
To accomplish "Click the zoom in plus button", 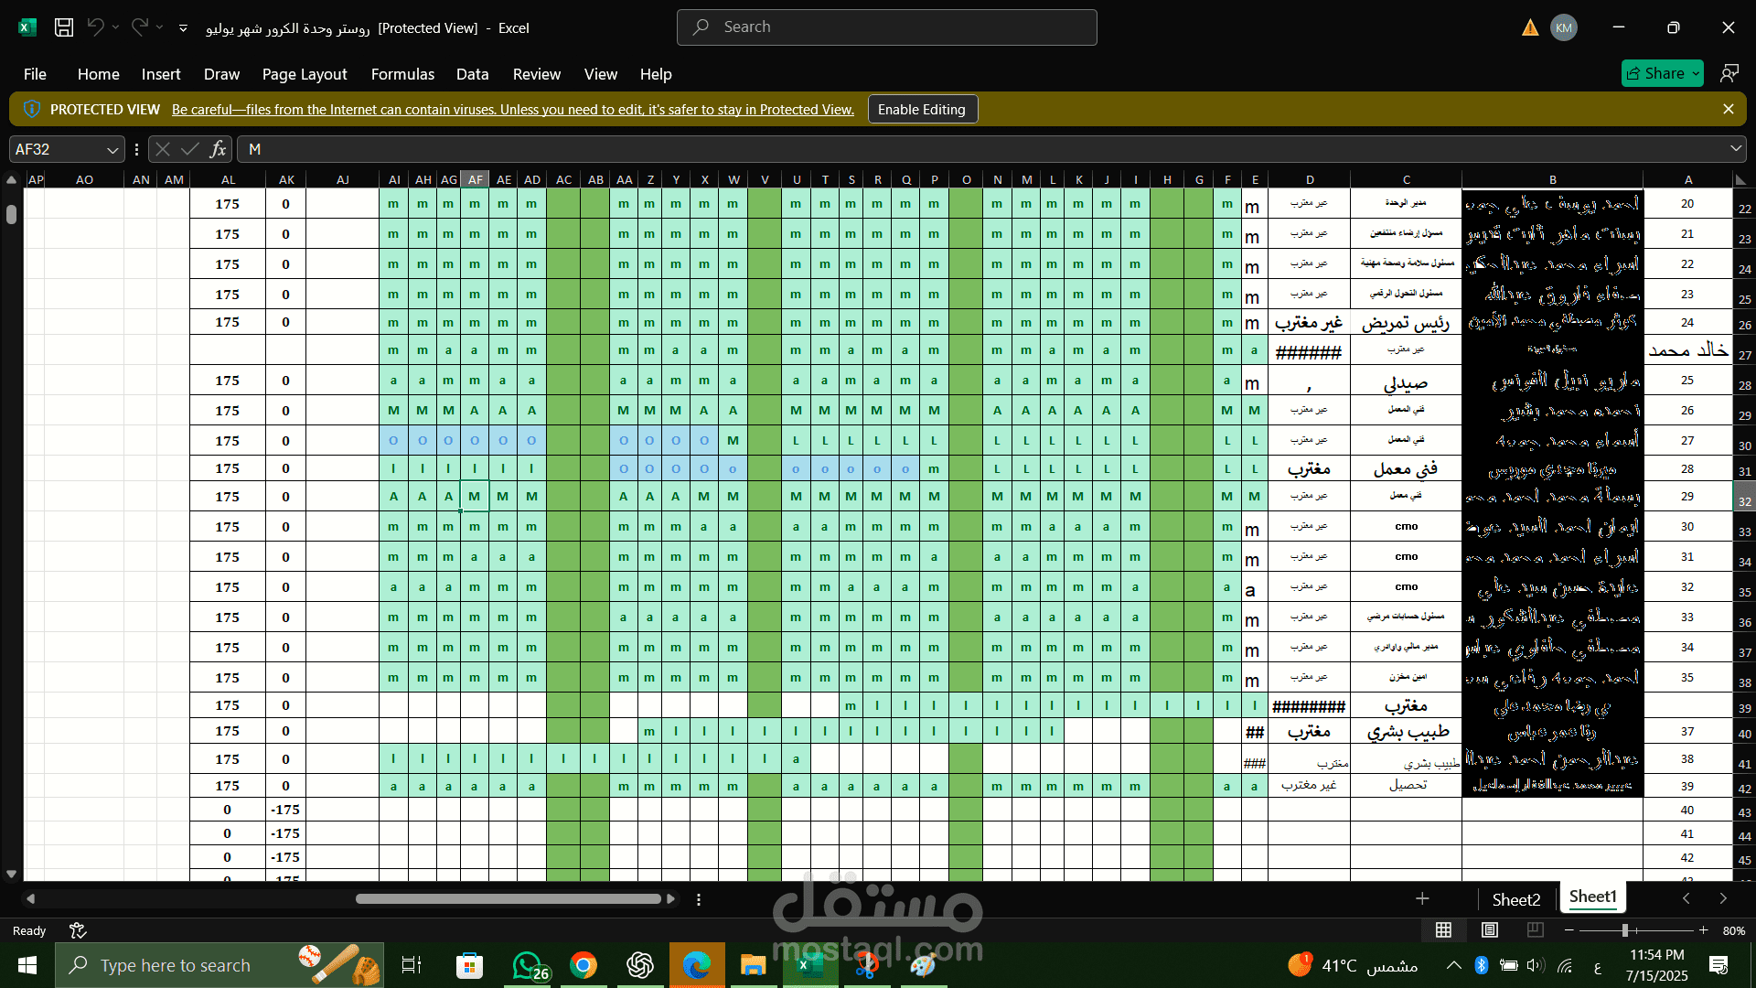I will 1703,930.
